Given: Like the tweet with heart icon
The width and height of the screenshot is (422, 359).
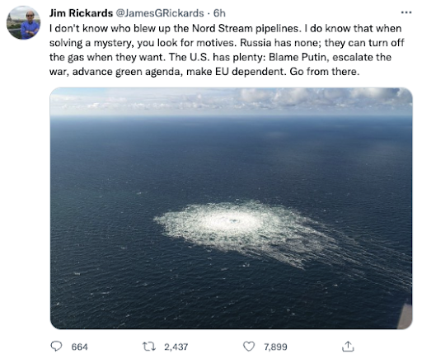Looking at the screenshot, I should (x=249, y=347).
